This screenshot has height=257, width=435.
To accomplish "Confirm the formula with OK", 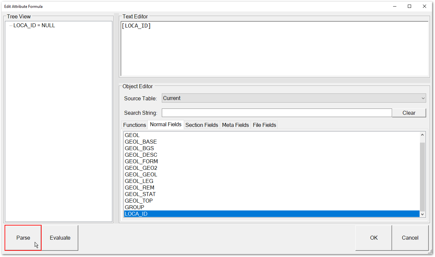I will pyautogui.click(x=374, y=238).
